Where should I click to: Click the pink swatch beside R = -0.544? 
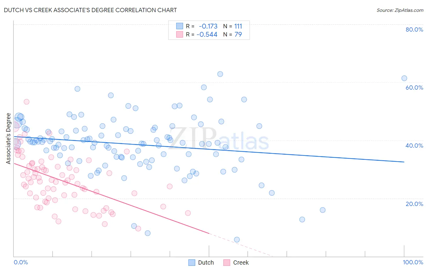(179, 34)
